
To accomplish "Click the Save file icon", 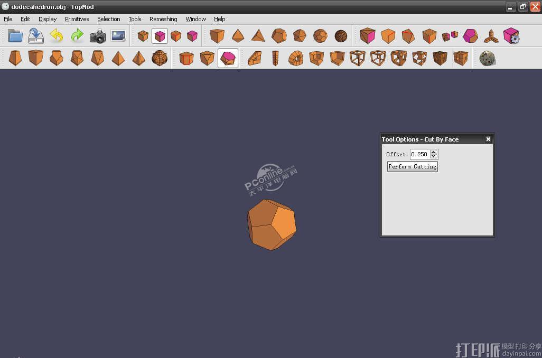I will click(35, 36).
